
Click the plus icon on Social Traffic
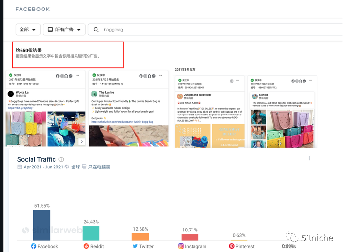click(310, 158)
